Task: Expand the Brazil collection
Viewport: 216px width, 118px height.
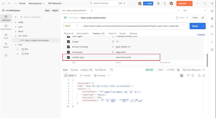Action: coord(16,31)
